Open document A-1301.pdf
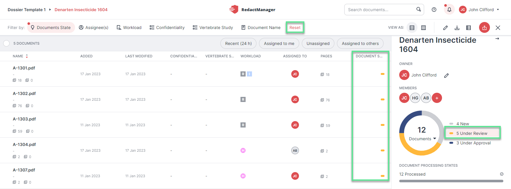Image resolution: width=511 pixels, height=189 pixels. coord(24,68)
